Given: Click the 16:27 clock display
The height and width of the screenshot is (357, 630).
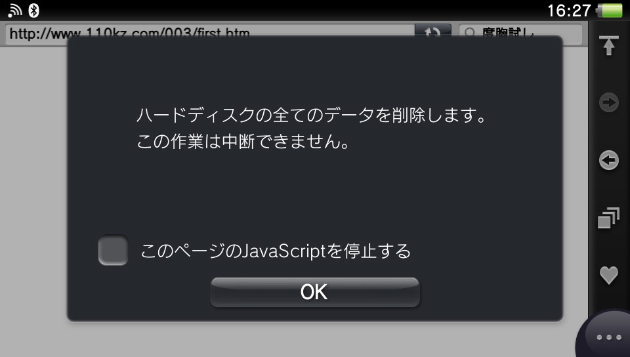Looking at the screenshot, I should click(x=569, y=10).
